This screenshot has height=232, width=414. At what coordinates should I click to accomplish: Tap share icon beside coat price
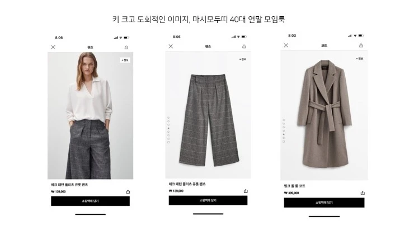click(363, 193)
